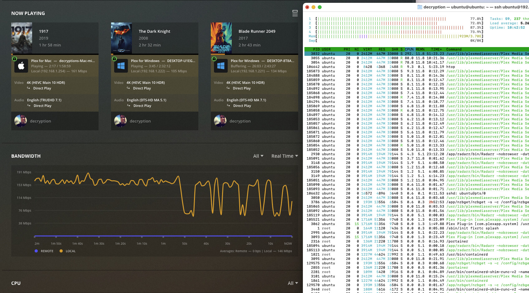Click English (DTS-HD MA 5.1) audio text
Image resolution: width=529 pixels, height=293 pixels.
pyautogui.click(x=147, y=100)
